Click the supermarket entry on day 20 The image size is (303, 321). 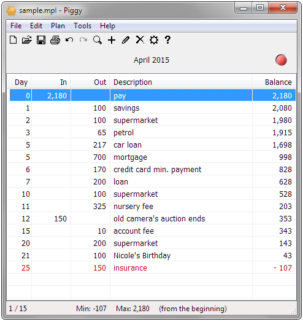tap(151, 243)
